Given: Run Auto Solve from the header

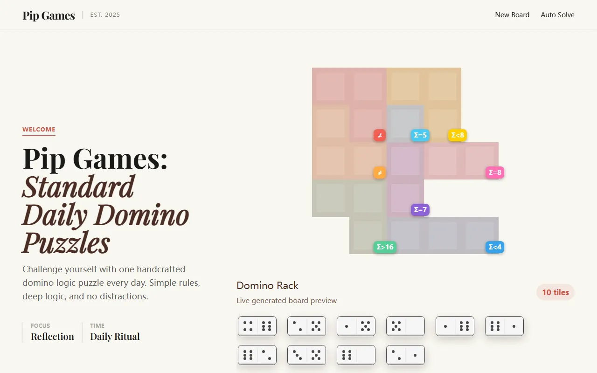Looking at the screenshot, I should coord(557,15).
